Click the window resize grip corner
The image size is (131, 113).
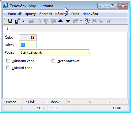point(127,109)
